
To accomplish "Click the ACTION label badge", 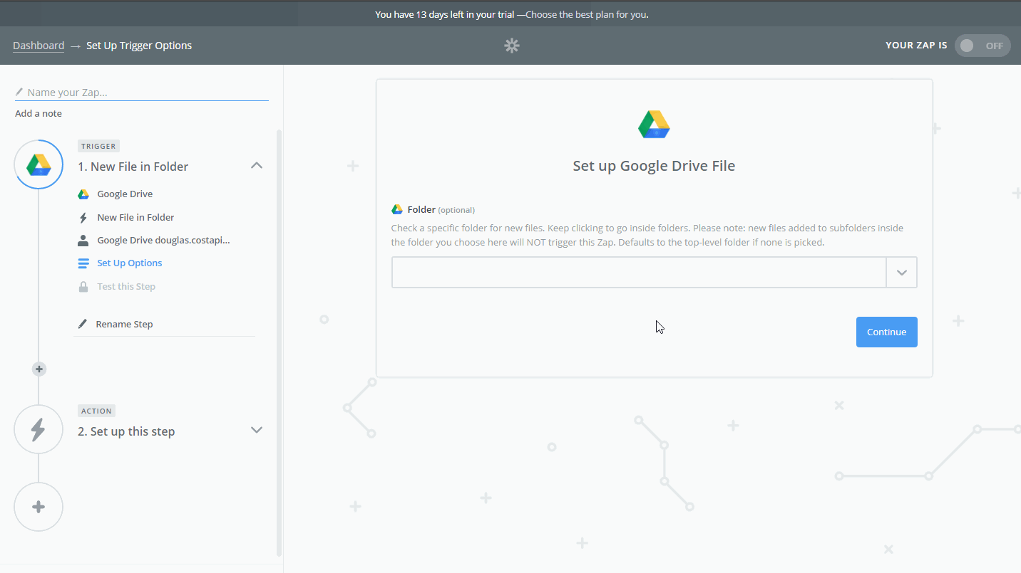I will (96, 411).
